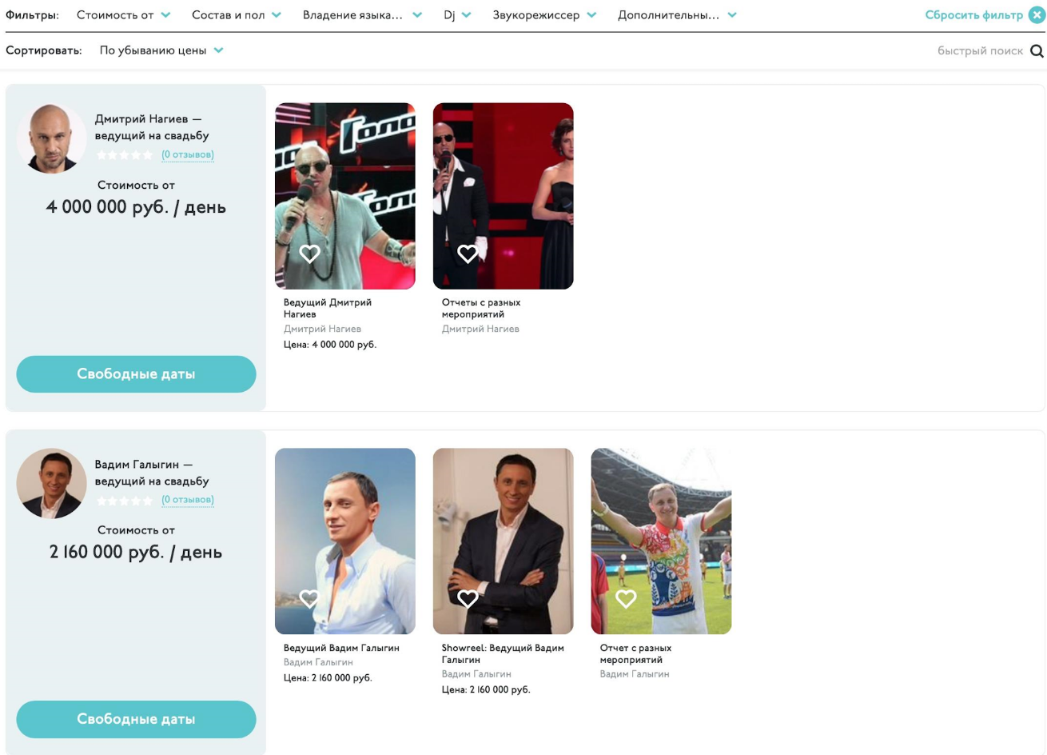This screenshot has width=1047, height=755.
Task: Toggle heart on 'Ведущий Вадим Галыгин' photo
Action: coord(309,598)
